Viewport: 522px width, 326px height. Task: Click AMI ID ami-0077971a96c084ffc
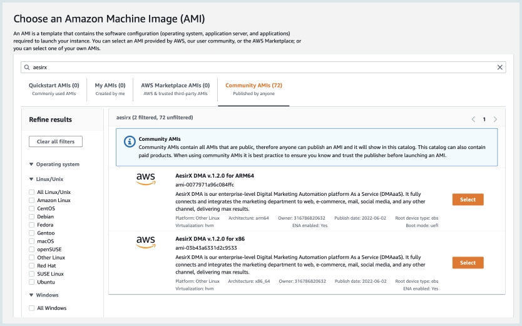click(205, 185)
